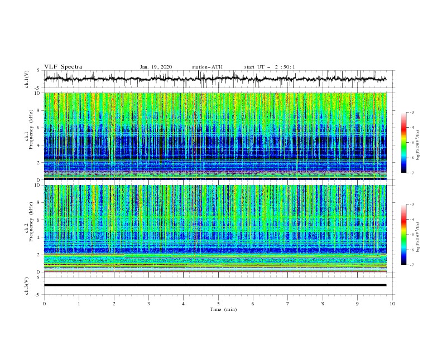Click the time axis tick label "5"
442x341 pixels.
218,304
